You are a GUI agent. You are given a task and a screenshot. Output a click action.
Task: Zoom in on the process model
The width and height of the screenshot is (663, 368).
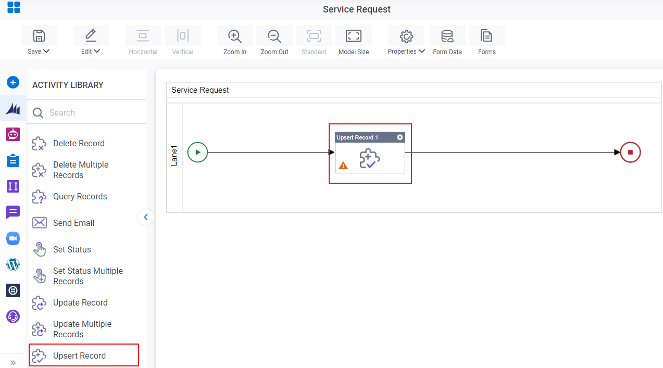click(x=235, y=35)
